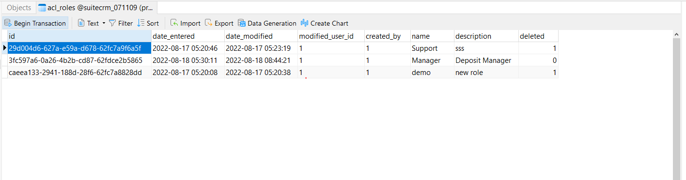
Task: Click the name column header
Action: [x=432, y=36]
